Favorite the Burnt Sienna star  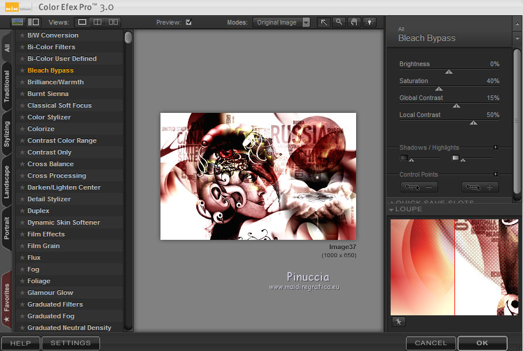coord(22,94)
